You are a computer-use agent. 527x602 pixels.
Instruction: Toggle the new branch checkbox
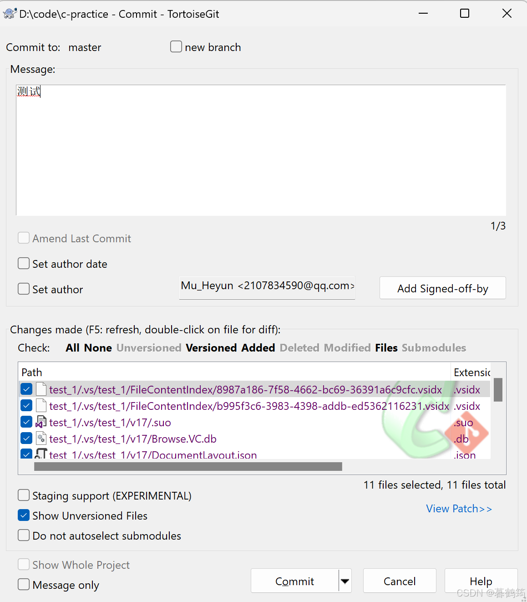tap(176, 46)
